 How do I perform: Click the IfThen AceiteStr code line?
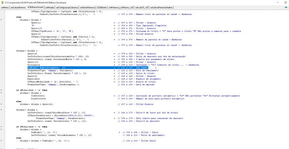point(52,82)
